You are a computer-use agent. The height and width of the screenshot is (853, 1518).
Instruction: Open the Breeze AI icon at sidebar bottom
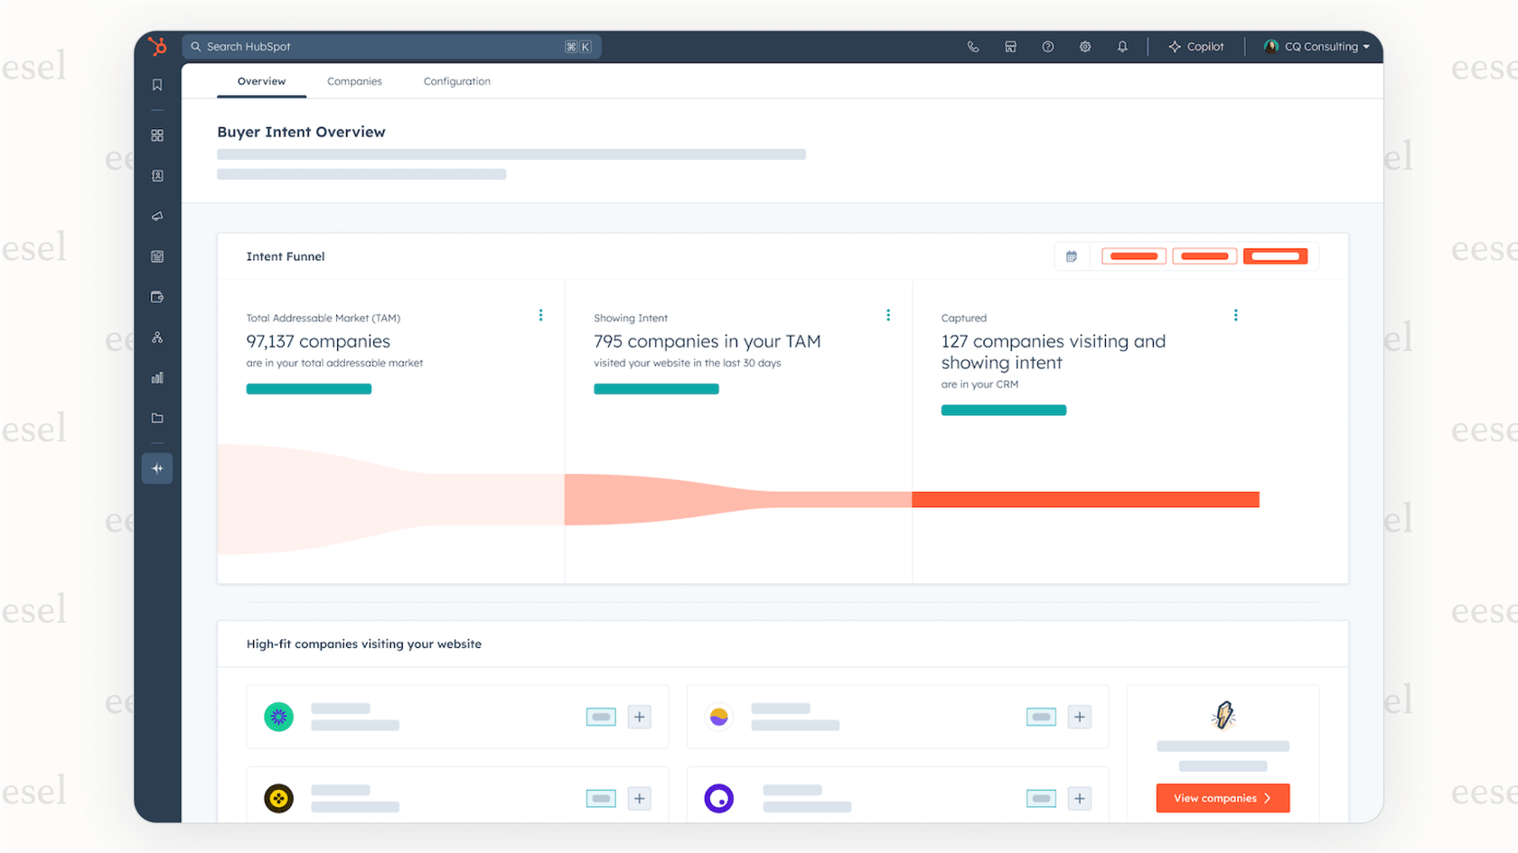pyautogui.click(x=157, y=468)
